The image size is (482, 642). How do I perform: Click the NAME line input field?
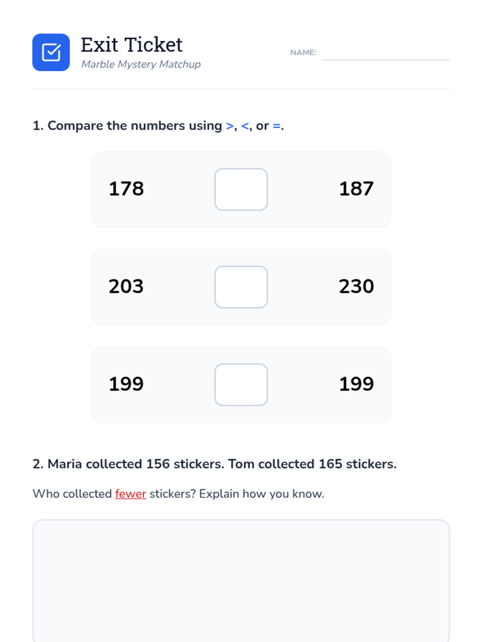click(x=386, y=53)
